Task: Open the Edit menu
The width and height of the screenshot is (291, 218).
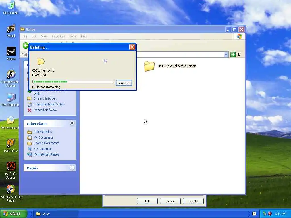Action: 34,36
